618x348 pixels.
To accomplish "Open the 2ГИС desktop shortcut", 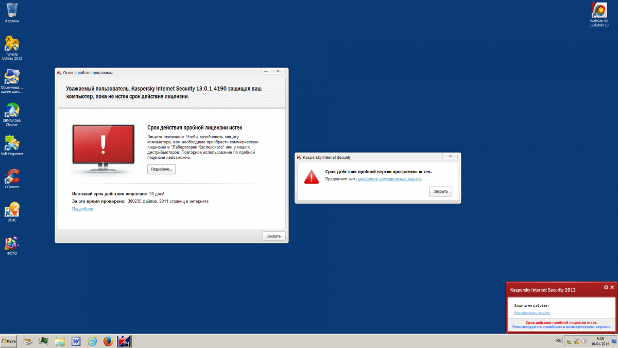I will (12, 212).
